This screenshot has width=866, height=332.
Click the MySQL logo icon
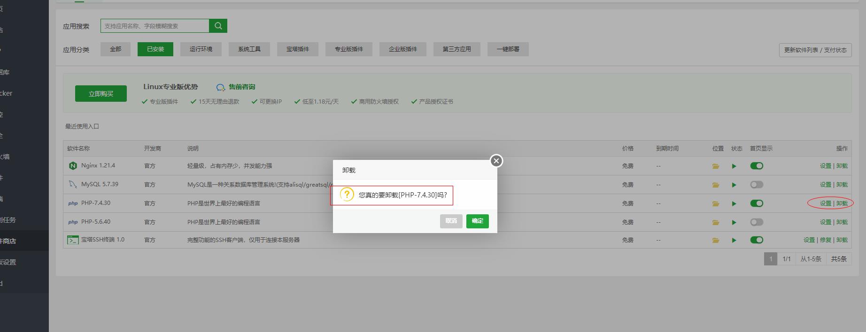(73, 184)
